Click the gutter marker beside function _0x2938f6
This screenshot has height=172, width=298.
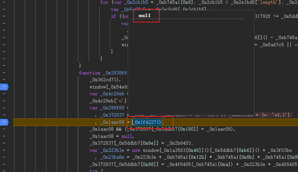tap(4, 73)
